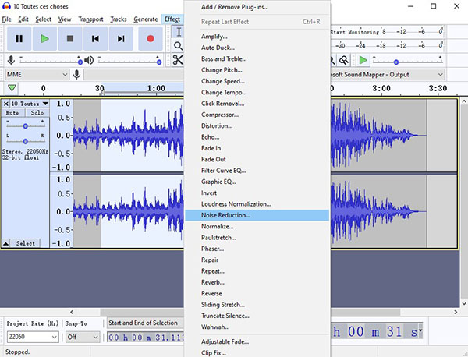468x357 pixels.
Task: Open the File menu
Action: [x=6, y=19]
